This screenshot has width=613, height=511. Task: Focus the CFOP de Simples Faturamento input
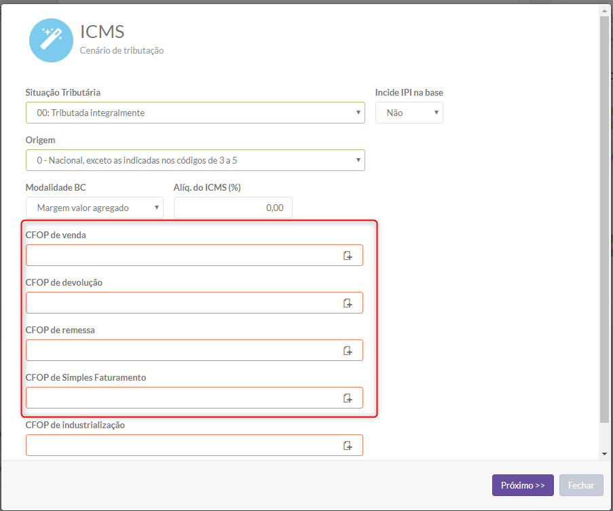coord(194,398)
